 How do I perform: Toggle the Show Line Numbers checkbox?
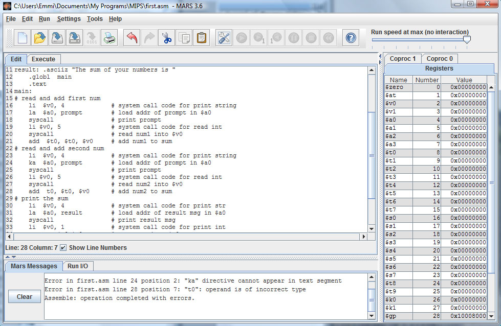pos(63,248)
